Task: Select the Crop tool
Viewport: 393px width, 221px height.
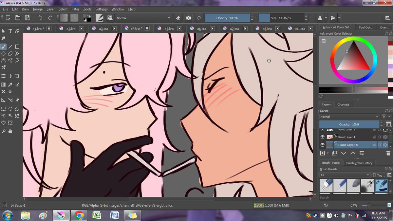Action: click(17, 76)
